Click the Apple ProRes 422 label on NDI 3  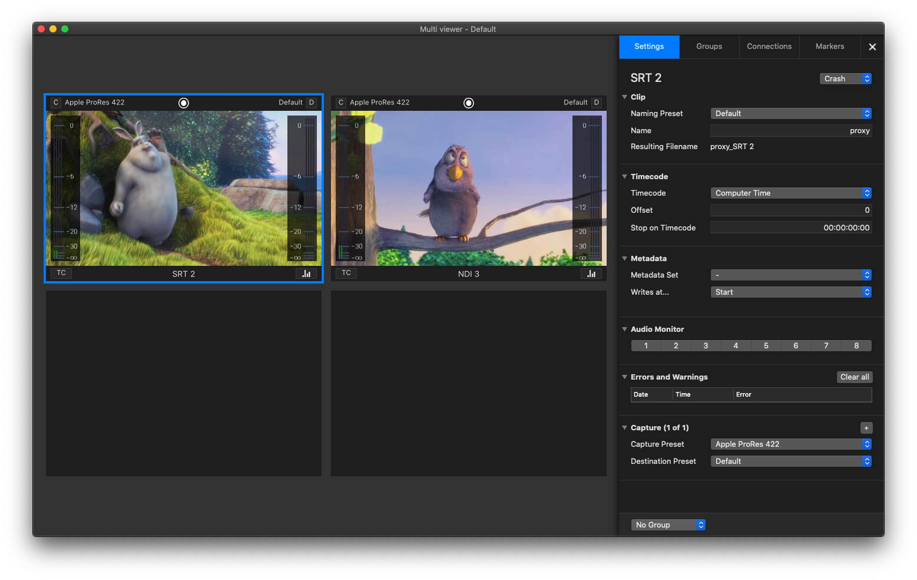pos(380,103)
